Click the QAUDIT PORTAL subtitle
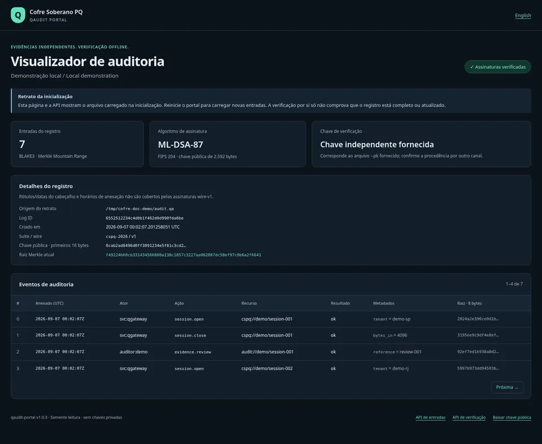This screenshot has width=542, height=444. tap(48, 20)
